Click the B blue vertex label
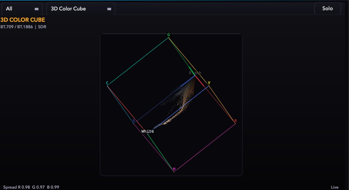The image size is (349, 190). click(x=134, y=121)
